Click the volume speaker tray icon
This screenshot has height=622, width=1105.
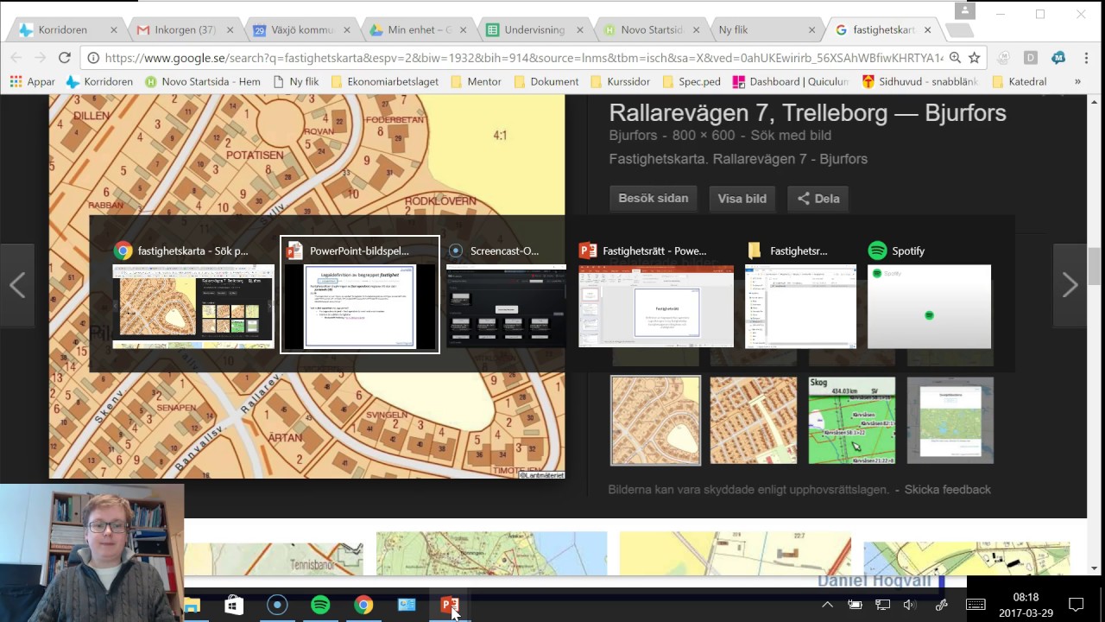910,605
